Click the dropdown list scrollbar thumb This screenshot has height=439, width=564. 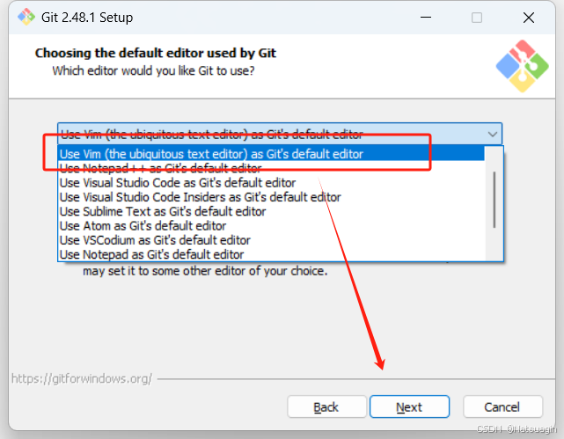click(494, 200)
